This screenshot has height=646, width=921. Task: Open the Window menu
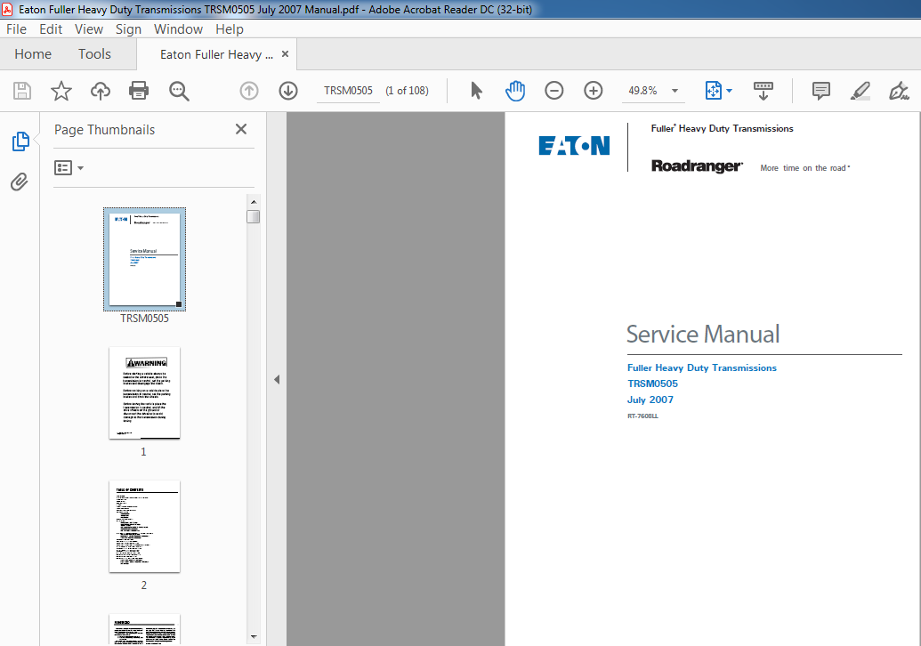pyautogui.click(x=178, y=29)
